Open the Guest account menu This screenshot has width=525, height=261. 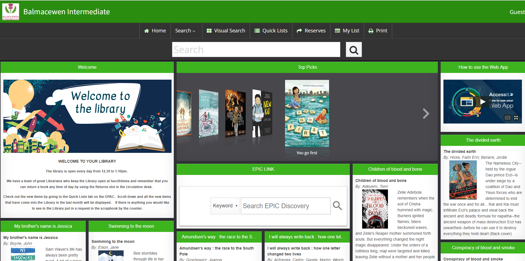(517, 12)
